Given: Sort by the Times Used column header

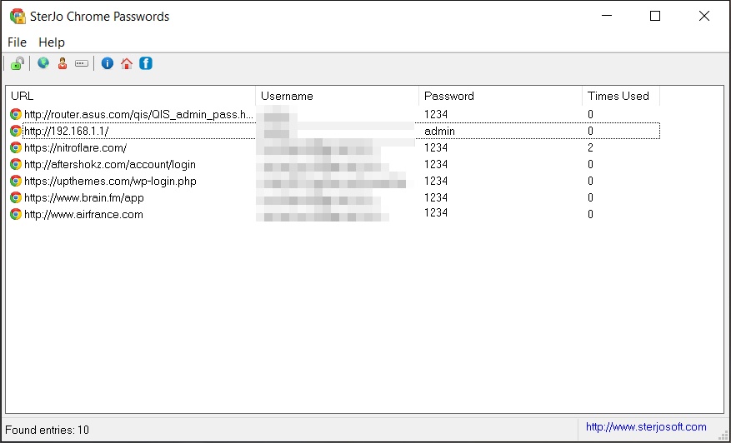Looking at the screenshot, I should (x=621, y=96).
